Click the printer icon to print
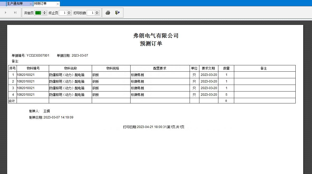Image resolution: width=312 pixels, height=174 pixels. (x=108, y=13)
